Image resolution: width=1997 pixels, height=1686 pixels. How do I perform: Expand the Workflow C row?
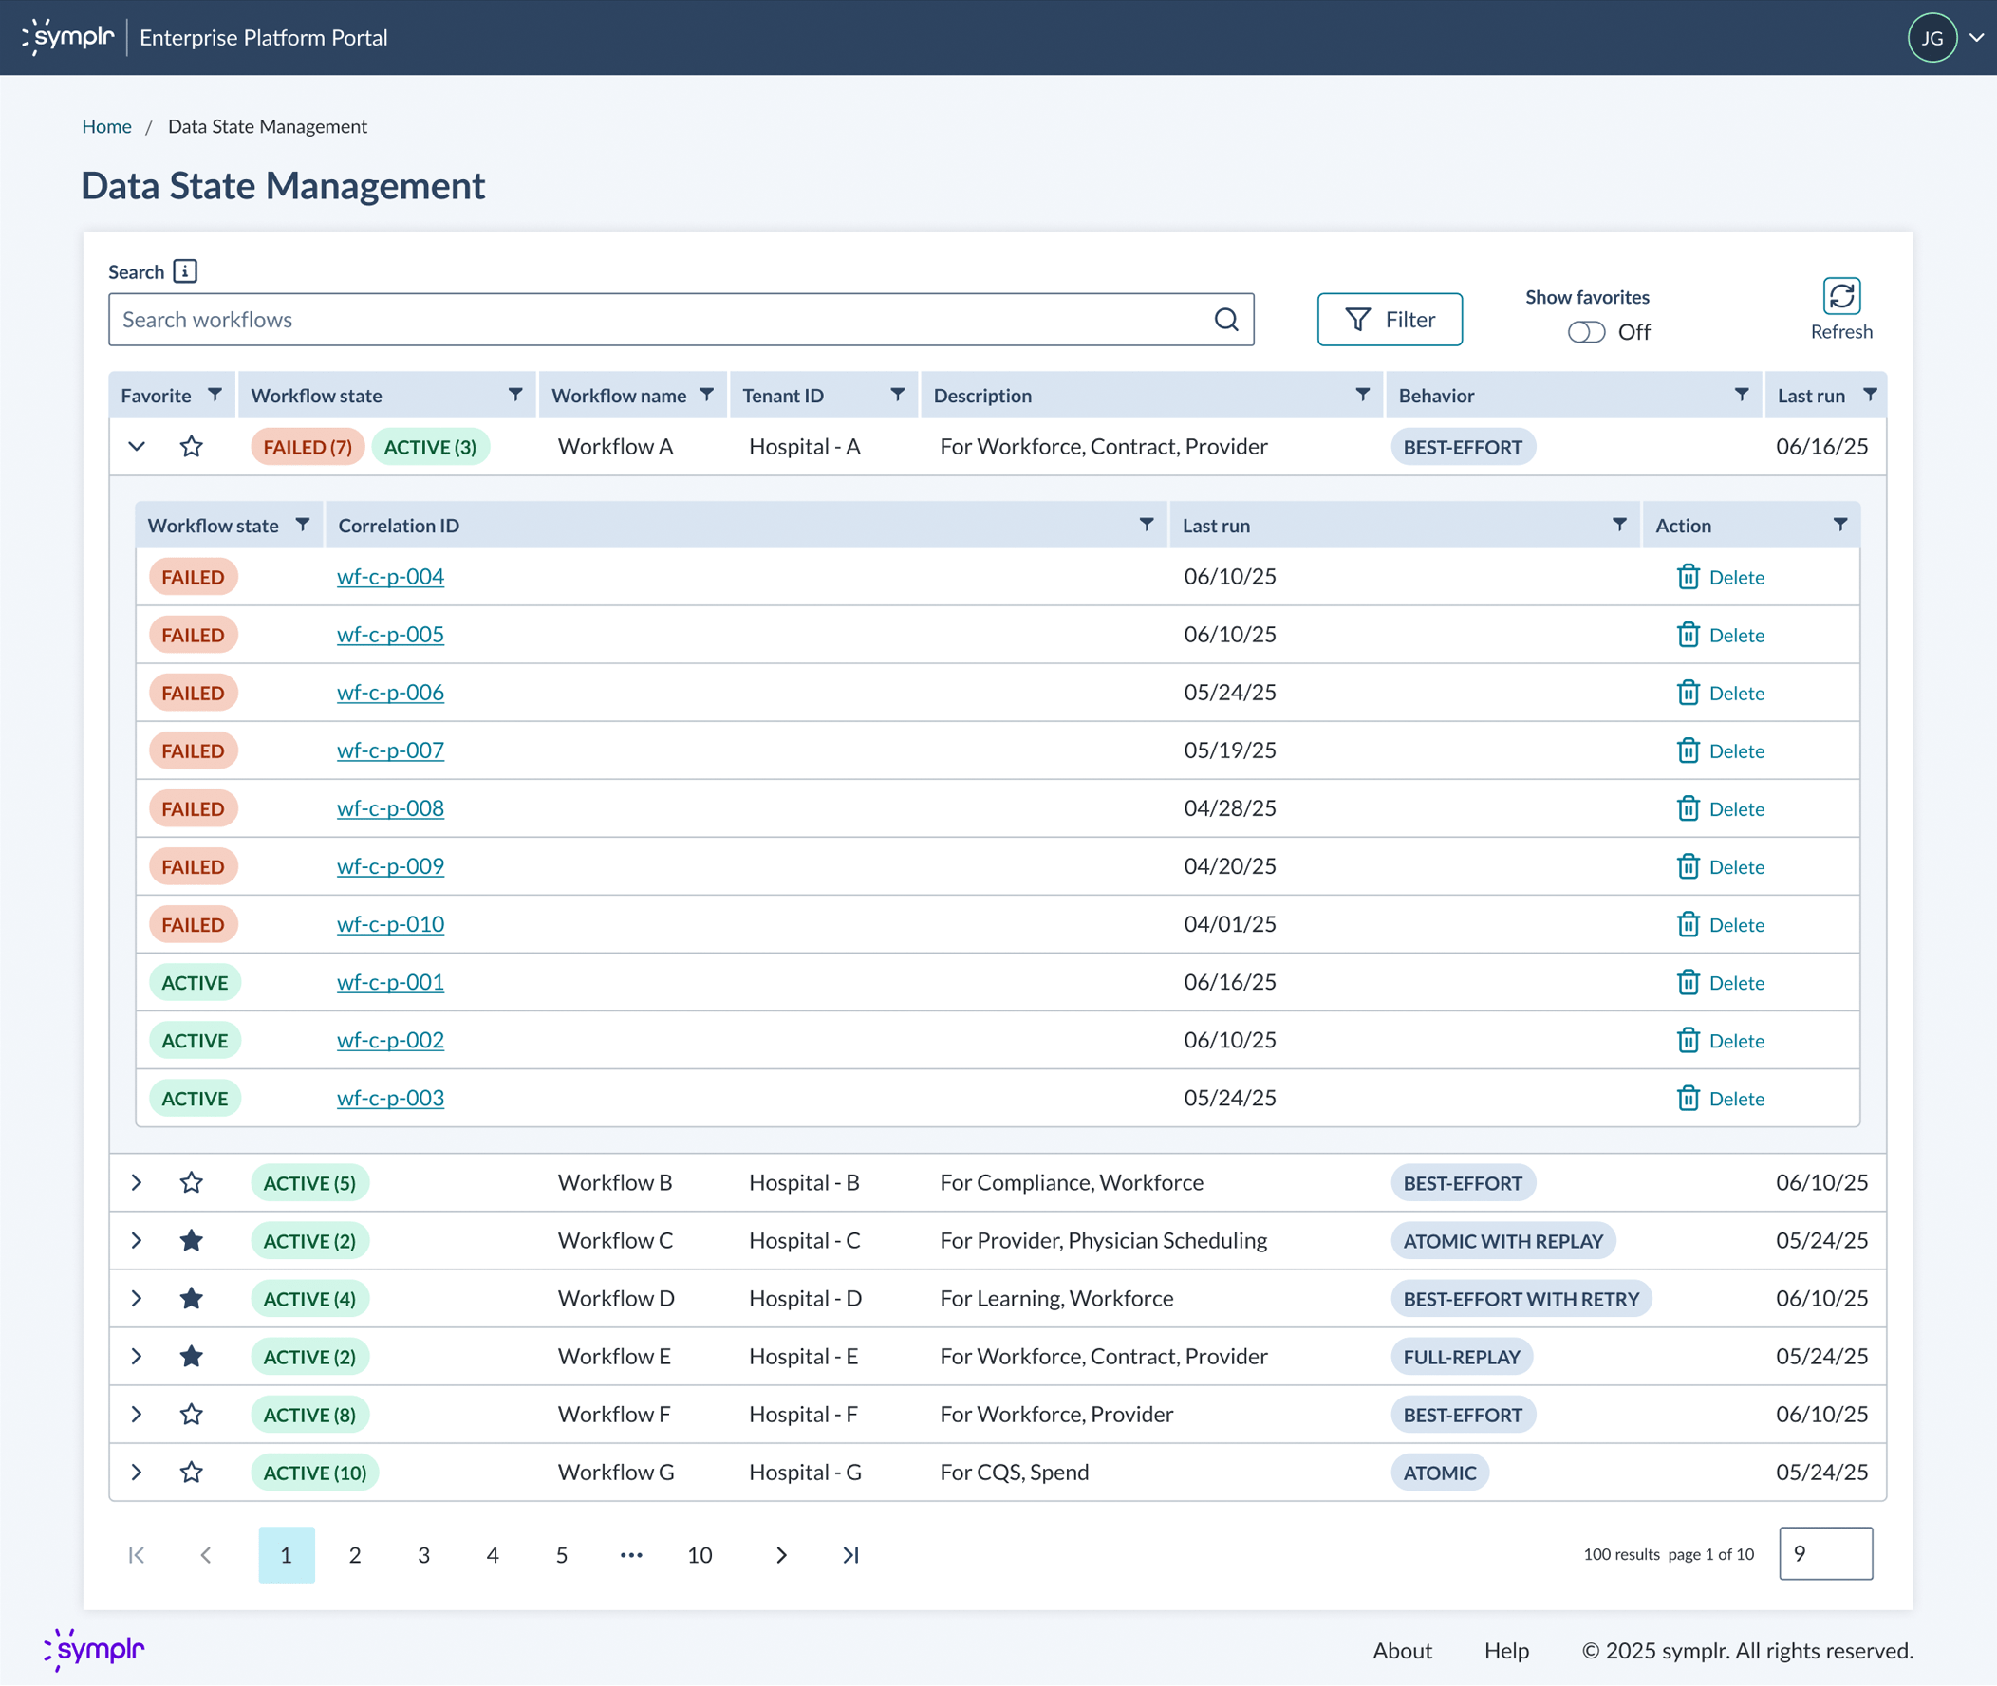pyautogui.click(x=137, y=1241)
